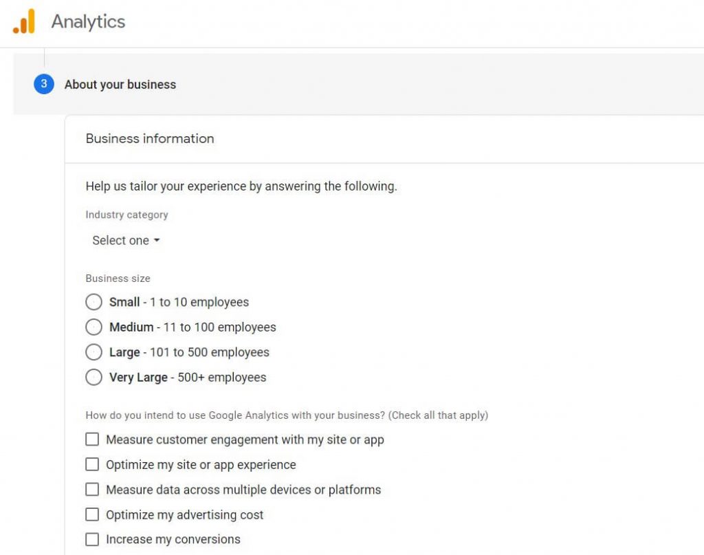704x555 pixels.
Task: Click the orange bar-chart mark beside Analytics
Action: [x=23, y=22]
